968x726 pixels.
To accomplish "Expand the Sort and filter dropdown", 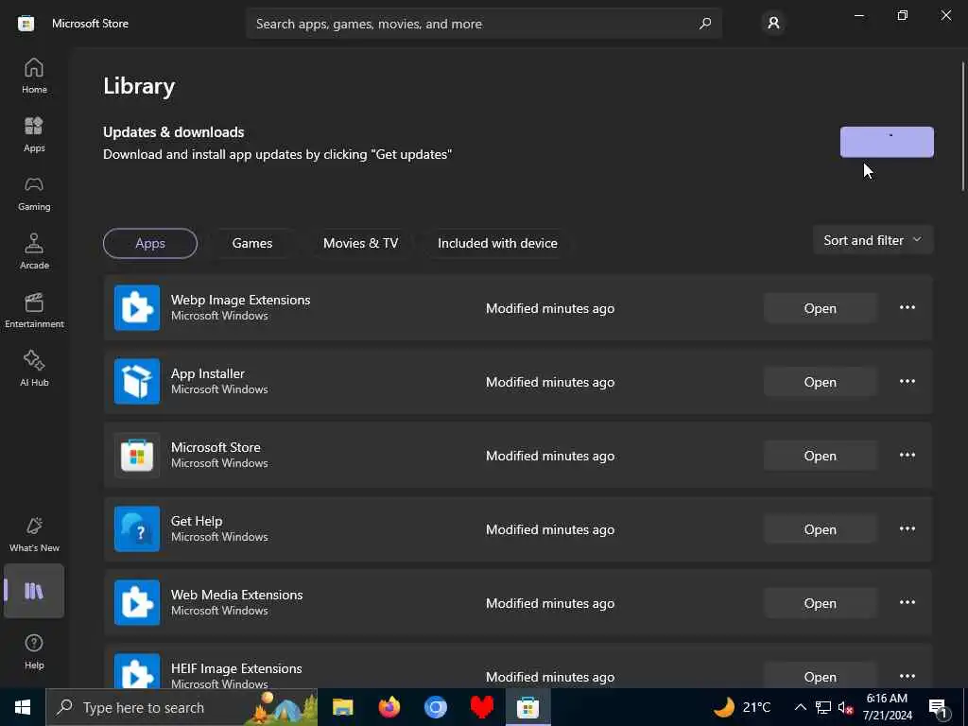I will [x=873, y=240].
